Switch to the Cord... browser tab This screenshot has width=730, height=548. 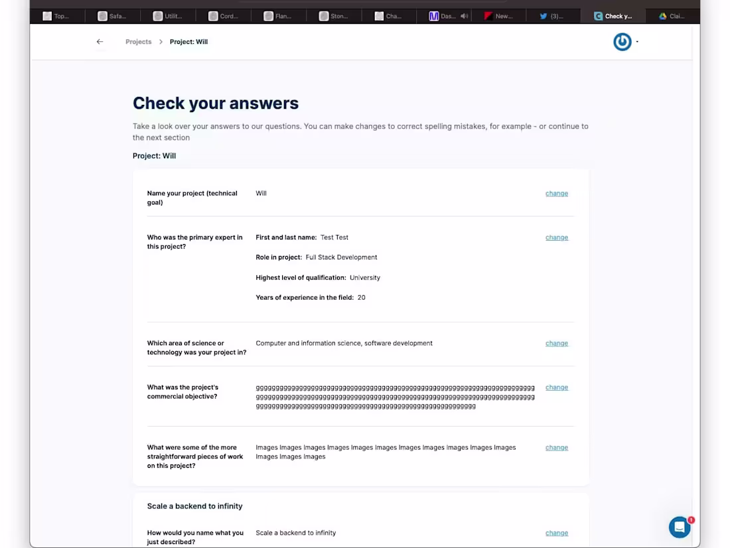pyautogui.click(x=224, y=16)
